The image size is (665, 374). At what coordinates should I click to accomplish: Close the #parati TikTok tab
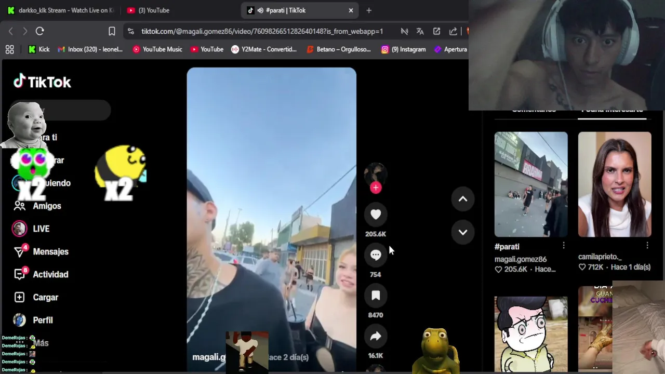(x=351, y=10)
